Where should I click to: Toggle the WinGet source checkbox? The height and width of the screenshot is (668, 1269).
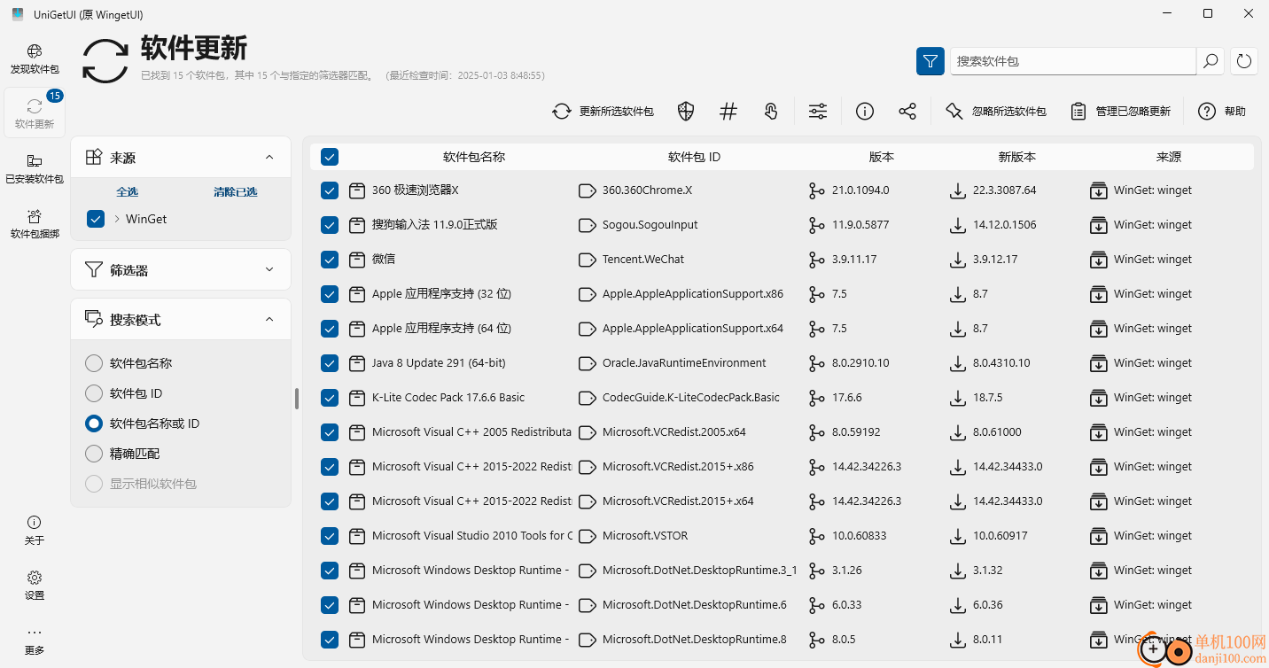coord(96,219)
